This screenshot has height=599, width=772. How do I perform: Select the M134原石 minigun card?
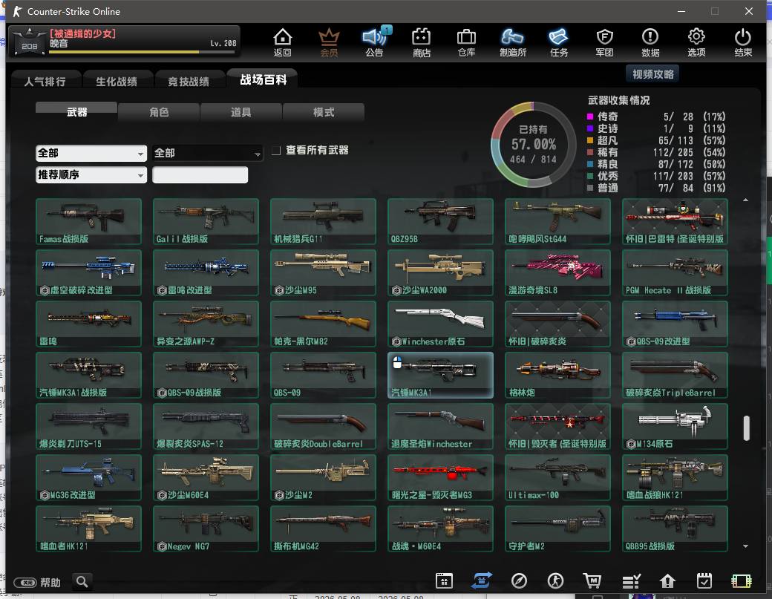pyautogui.click(x=675, y=426)
